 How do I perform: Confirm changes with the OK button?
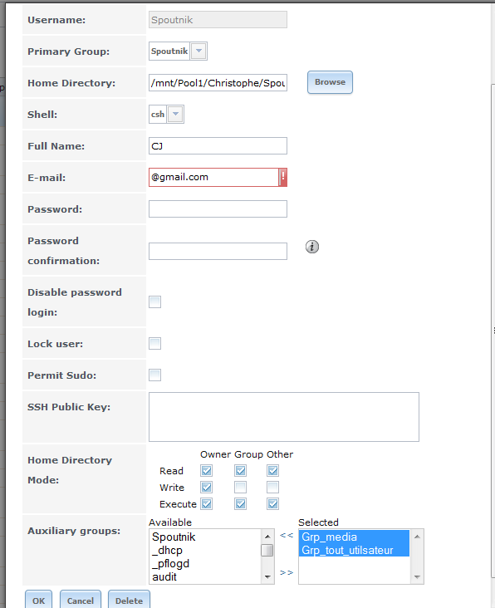point(38,601)
